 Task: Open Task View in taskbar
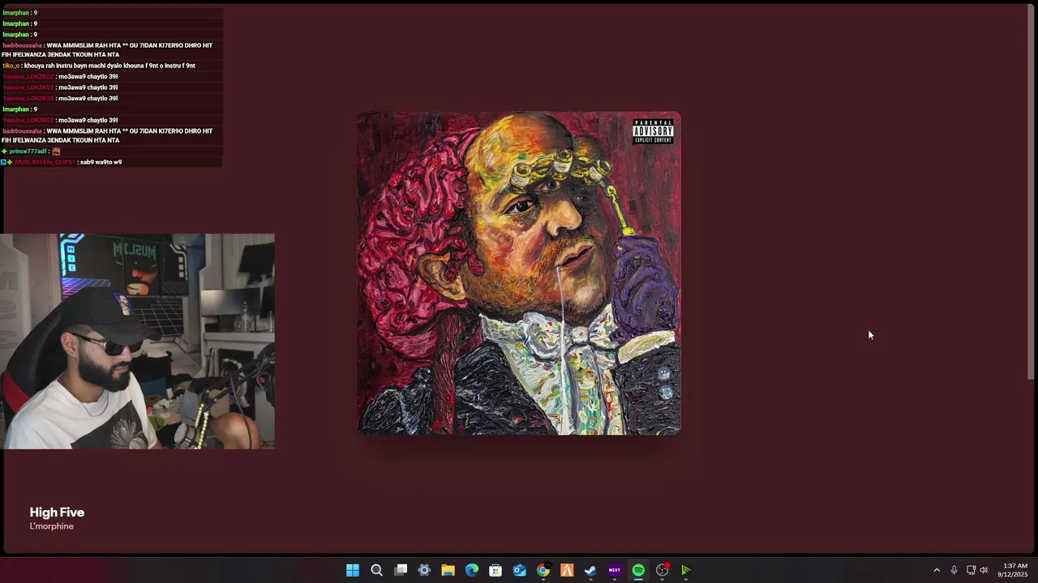pos(401,570)
